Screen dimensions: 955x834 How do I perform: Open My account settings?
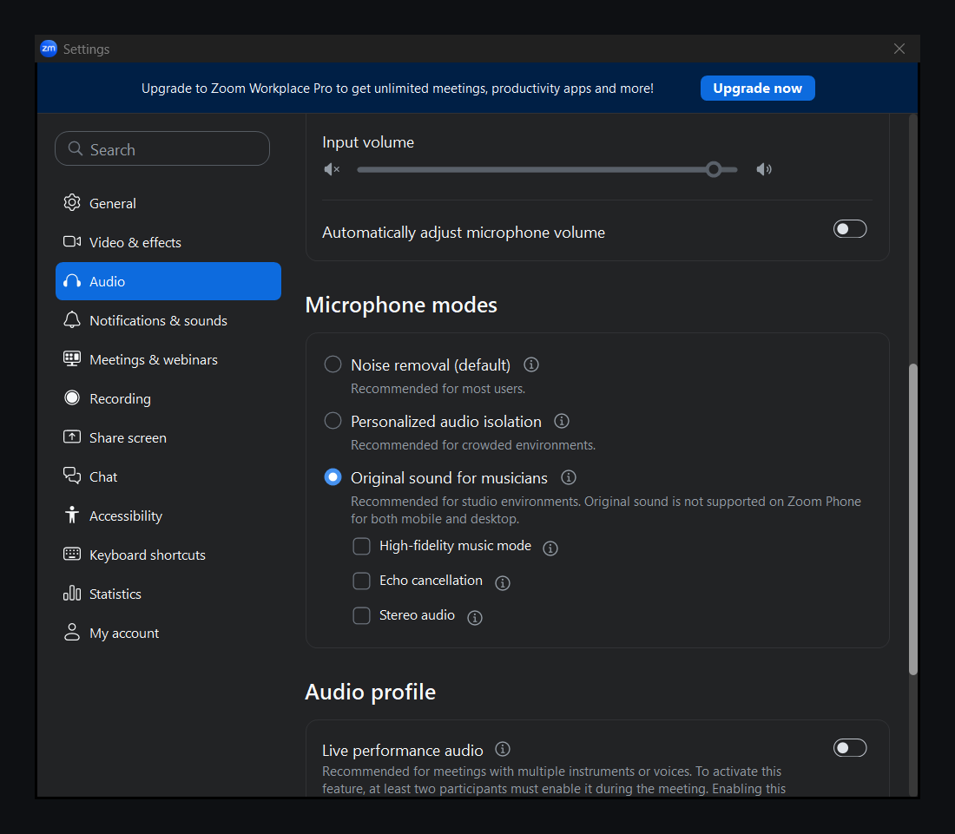tap(168, 633)
